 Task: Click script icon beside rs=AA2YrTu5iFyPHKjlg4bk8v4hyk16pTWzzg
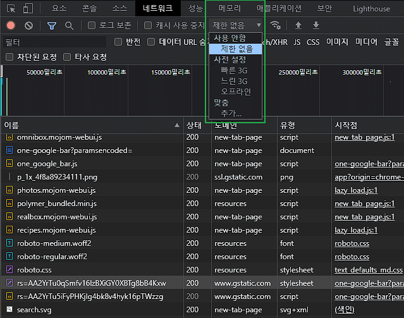pos(9,296)
